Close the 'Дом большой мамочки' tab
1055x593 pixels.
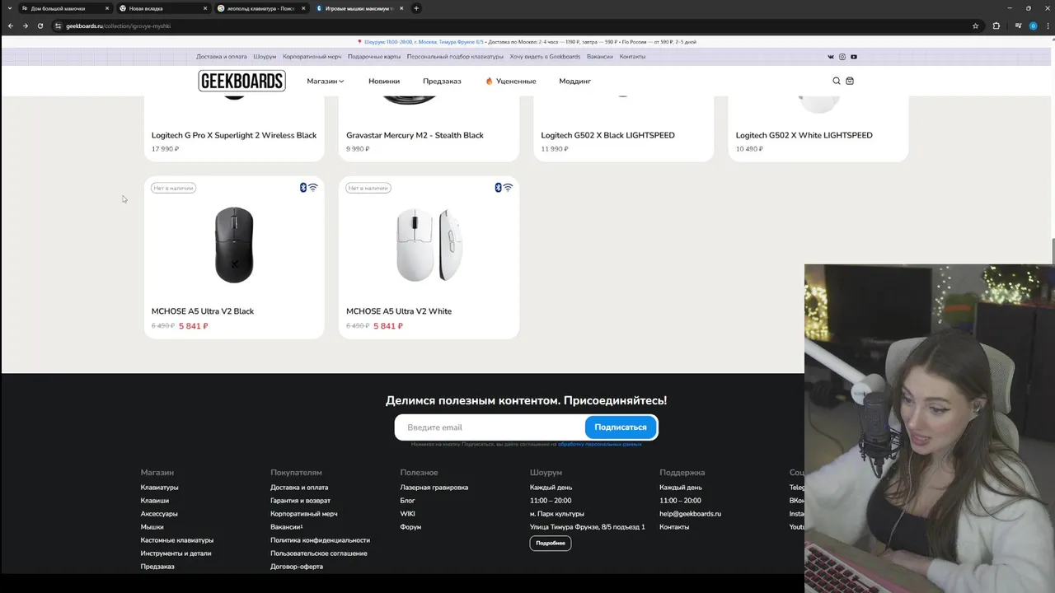click(x=106, y=8)
